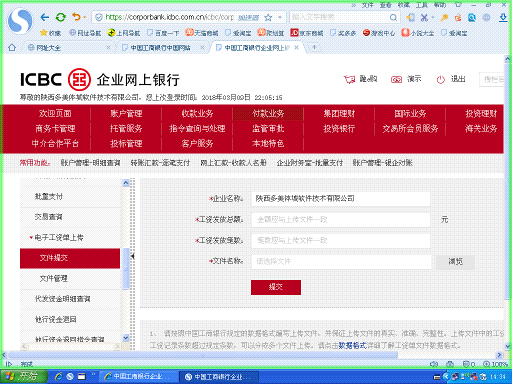Image resolution: width=512 pixels, height=384 pixels.
Task: Click the browser address bar URL
Action: (x=170, y=17)
